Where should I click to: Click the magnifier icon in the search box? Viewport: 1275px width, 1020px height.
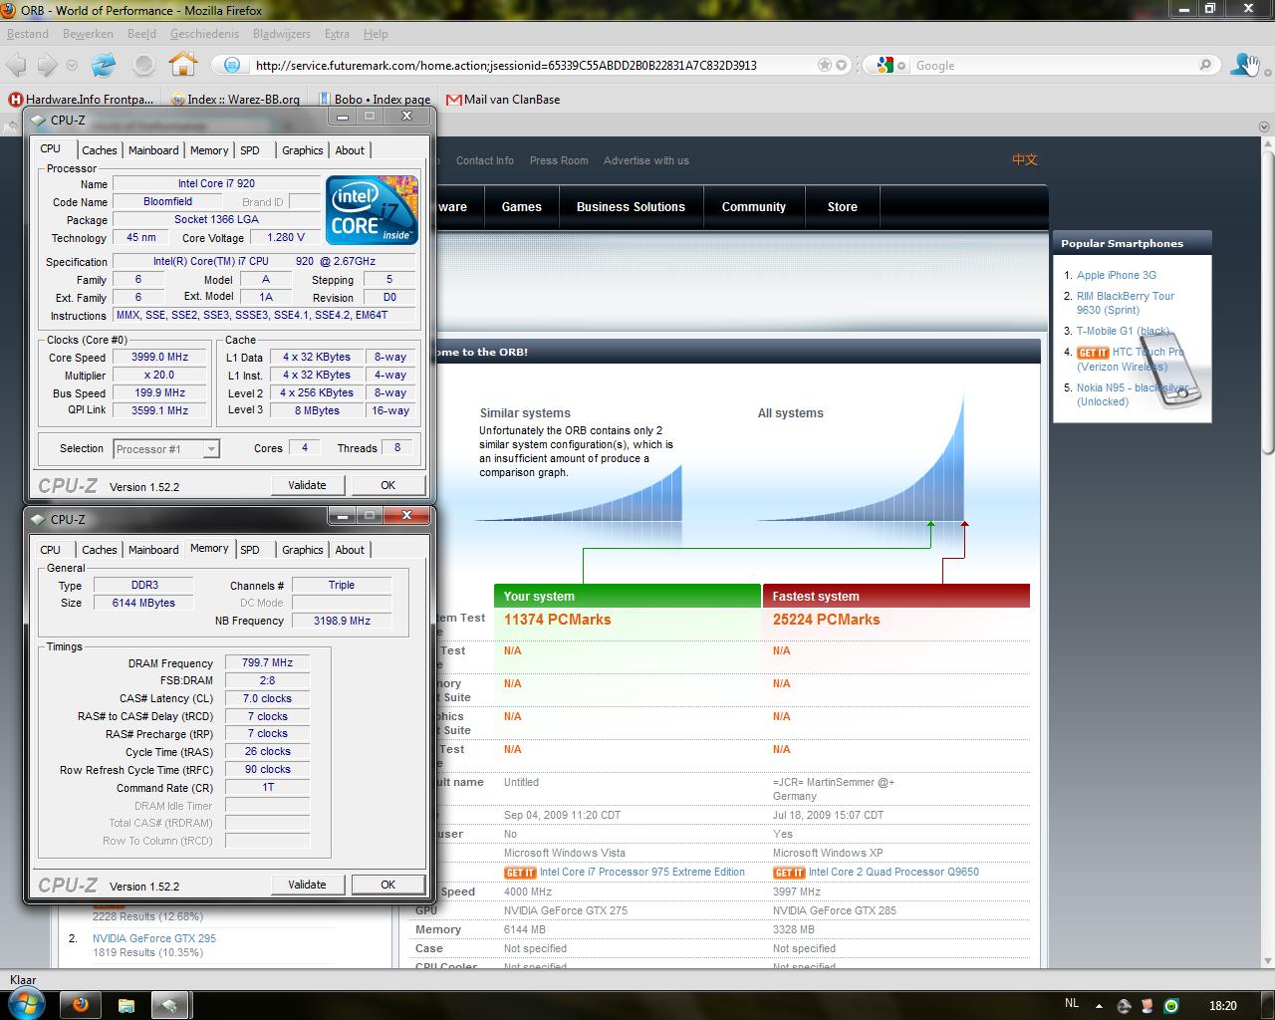pyautogui.click(x=1205, y=65)
